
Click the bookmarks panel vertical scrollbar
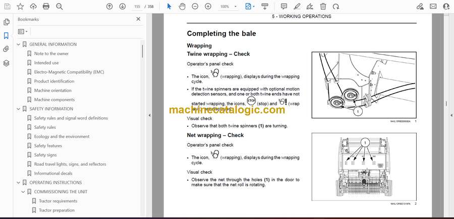click(x=142, y=51)
